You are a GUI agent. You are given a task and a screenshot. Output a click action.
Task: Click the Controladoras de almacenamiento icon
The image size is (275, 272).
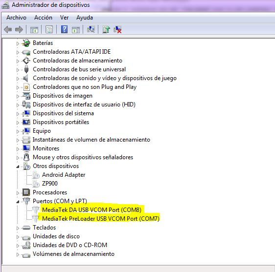(26, 61)
